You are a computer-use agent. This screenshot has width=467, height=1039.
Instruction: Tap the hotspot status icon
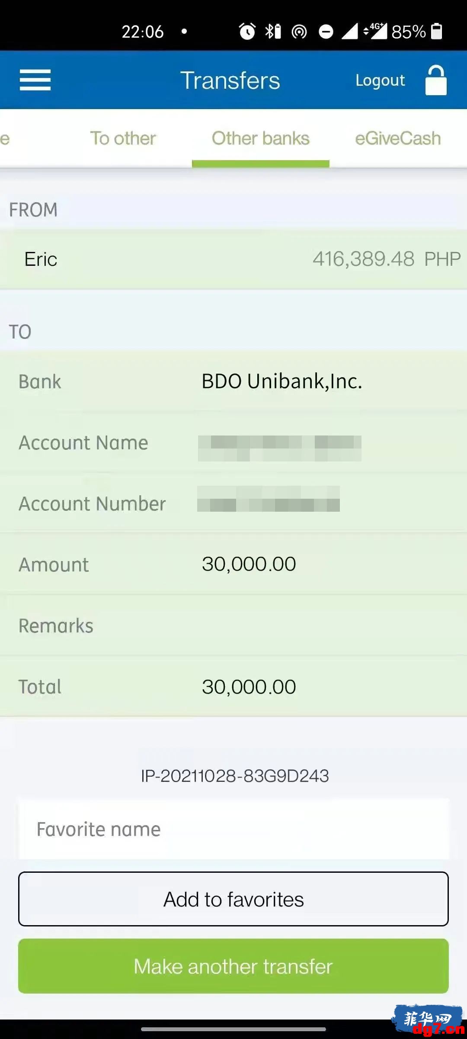pos(299,32)
